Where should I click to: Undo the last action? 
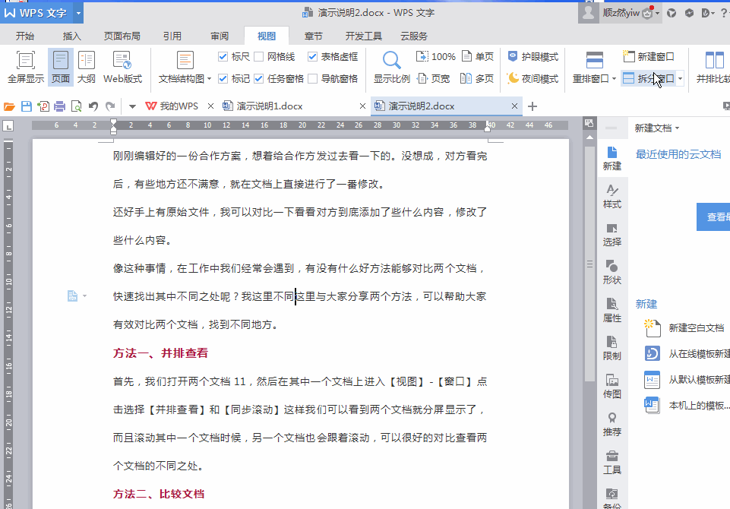click(x=93, y=106)
